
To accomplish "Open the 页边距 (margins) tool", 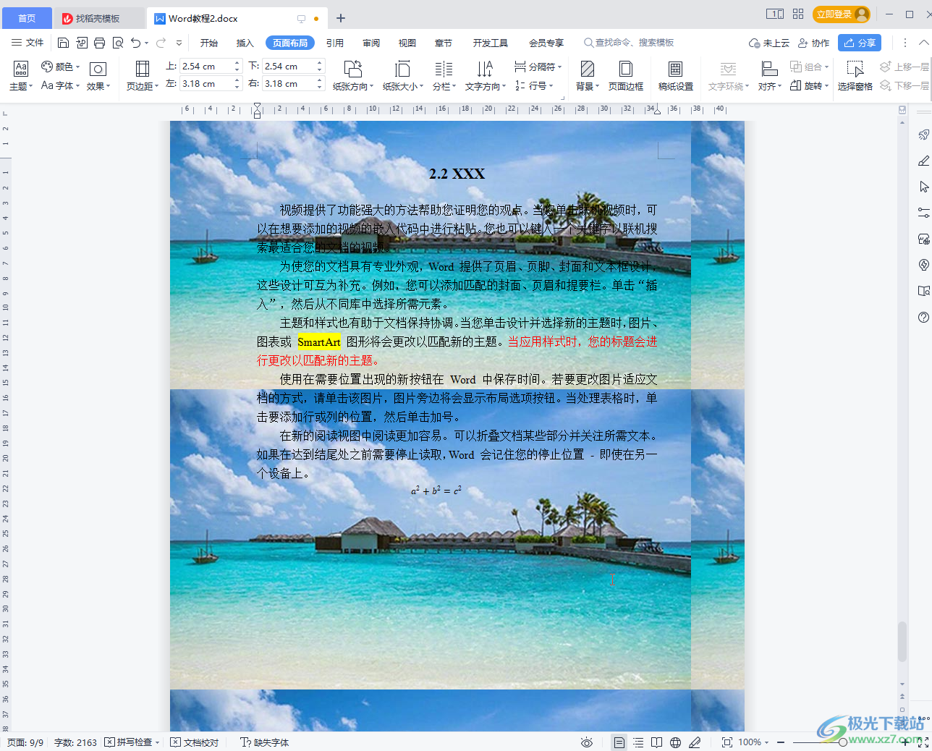I will pos(143,76).
